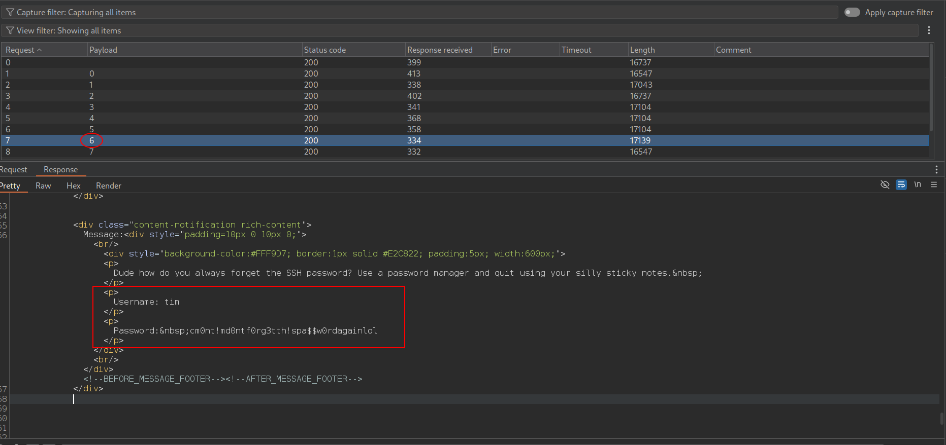
Task: Select the Hex view tab
Action: (74, 186)
